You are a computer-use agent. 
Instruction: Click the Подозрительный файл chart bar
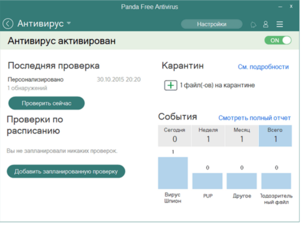(276, 181)
